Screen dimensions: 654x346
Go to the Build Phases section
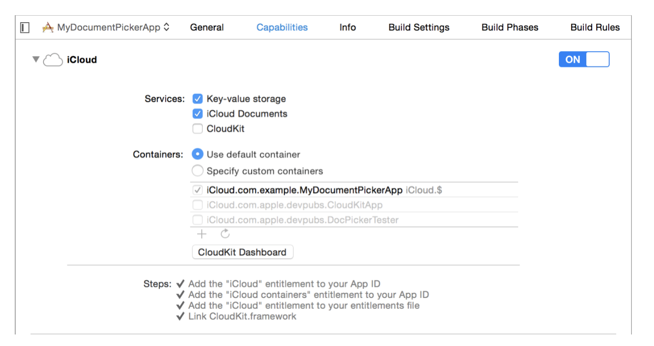(x=509, y=27)
